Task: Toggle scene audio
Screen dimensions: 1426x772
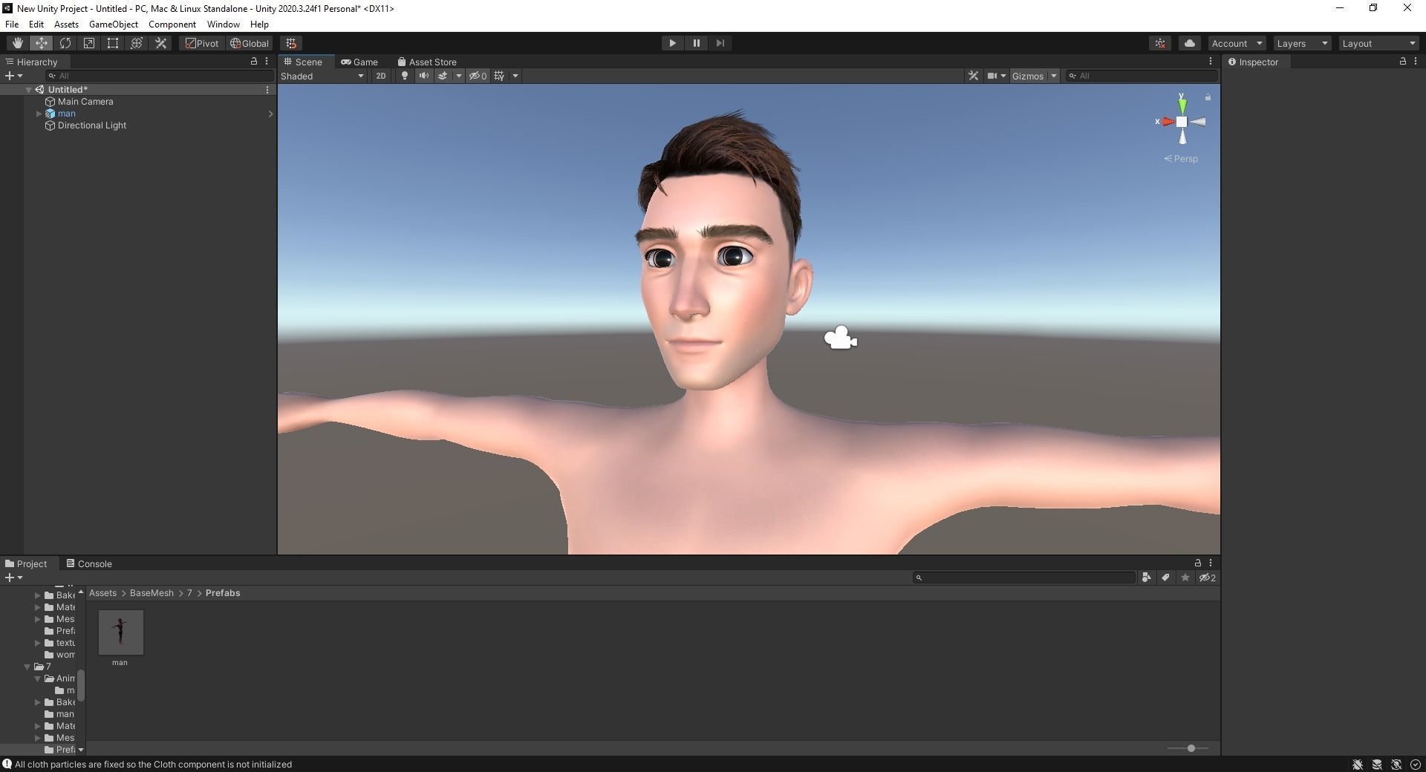Action: click(423, 76)
